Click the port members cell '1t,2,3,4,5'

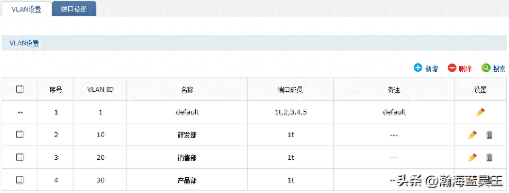(x=290, y=112)
